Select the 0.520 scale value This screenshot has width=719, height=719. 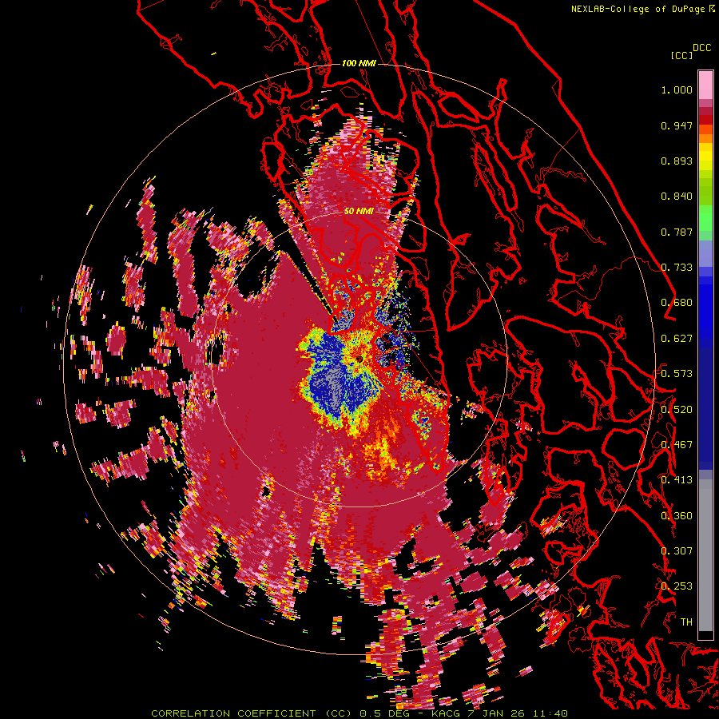[x=677, y=410]
